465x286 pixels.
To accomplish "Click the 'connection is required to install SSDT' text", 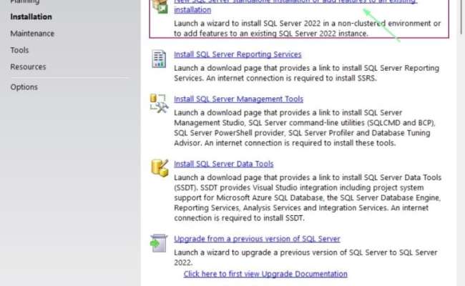I will coord(239,218).
